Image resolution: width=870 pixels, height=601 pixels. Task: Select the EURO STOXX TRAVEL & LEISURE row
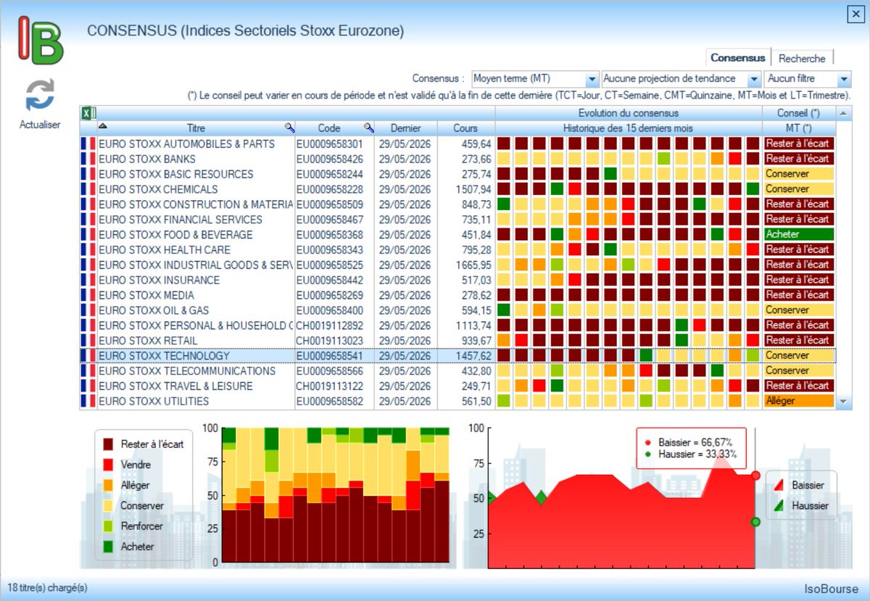coord(457,386)
